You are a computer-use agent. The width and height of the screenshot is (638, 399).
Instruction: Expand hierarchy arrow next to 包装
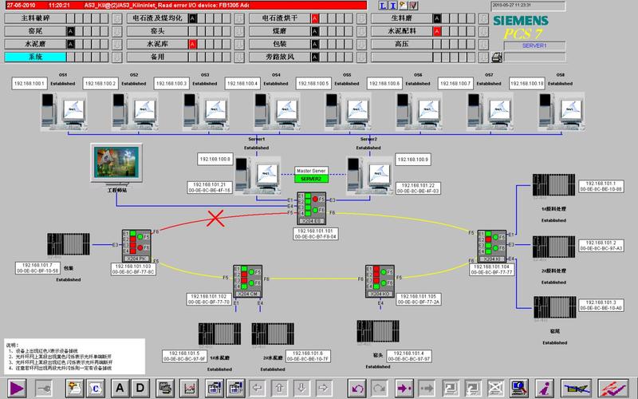click(x=361, y=44)
